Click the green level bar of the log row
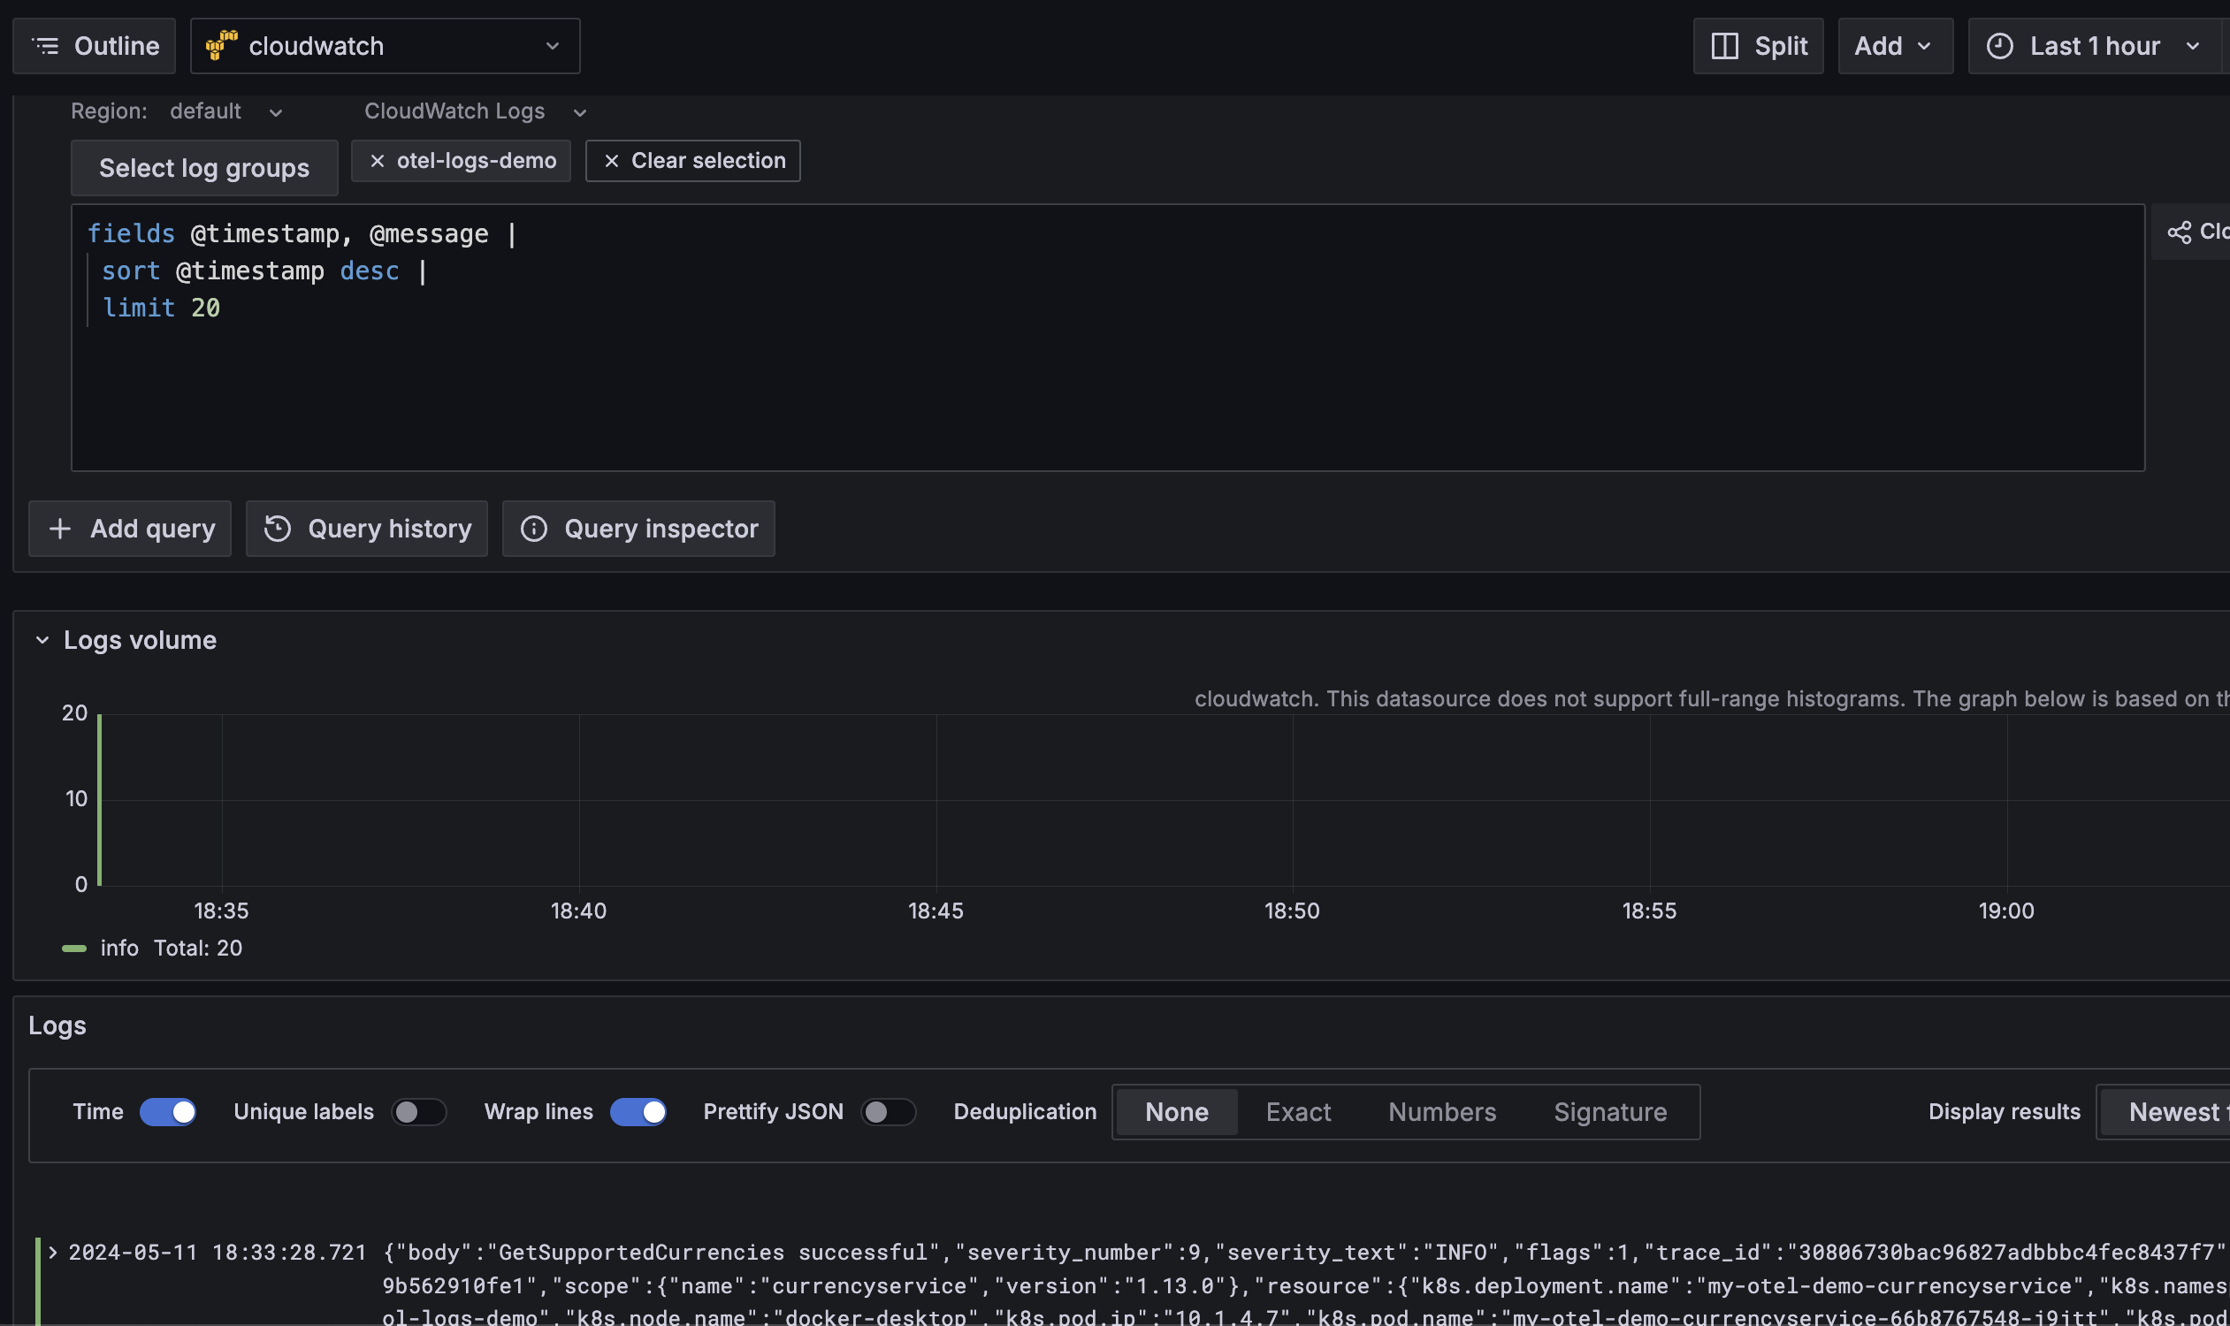 [37, 1281]
